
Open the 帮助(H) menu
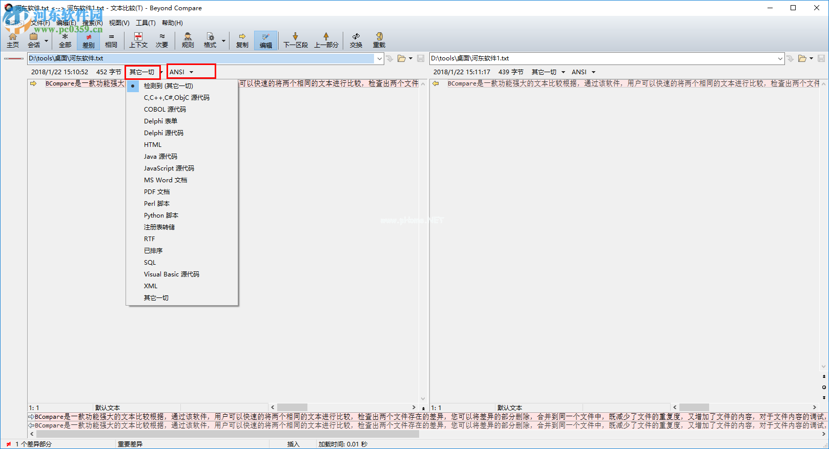point(172,23)
